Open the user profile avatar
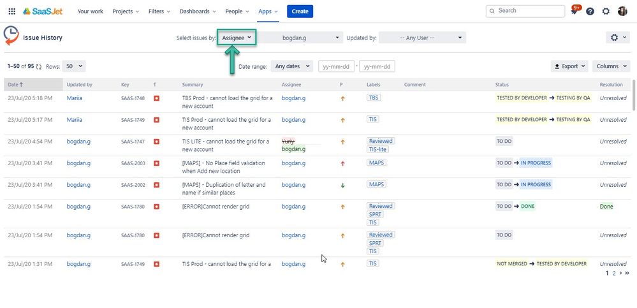Viewport: 637px width, 308px height. click(x=622, y=11)
